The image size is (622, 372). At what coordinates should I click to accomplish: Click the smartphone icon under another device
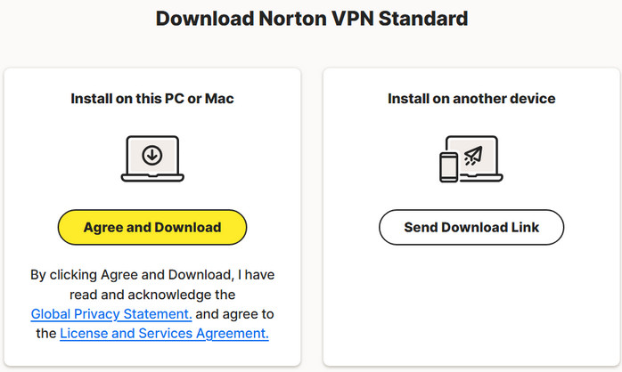click(449, 166)
